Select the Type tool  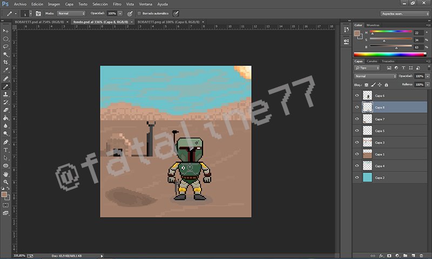click(x=5, y=150)
